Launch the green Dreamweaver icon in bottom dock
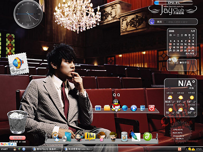 click(147, 137)
